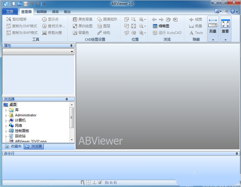This screenshot has width=241, height=187.
Task: Switch to the 收藏夹 bottom tab
Action: tap(13, 146)
